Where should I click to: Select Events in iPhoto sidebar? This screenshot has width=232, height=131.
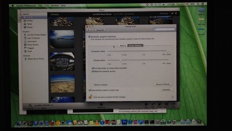point(34,17)
